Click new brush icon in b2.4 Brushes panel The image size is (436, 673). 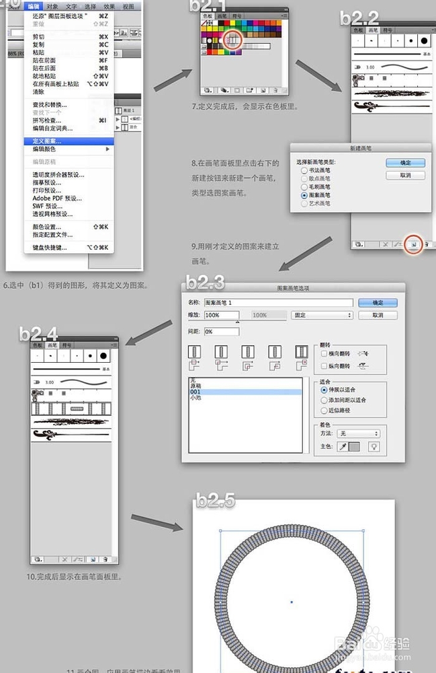93,559
